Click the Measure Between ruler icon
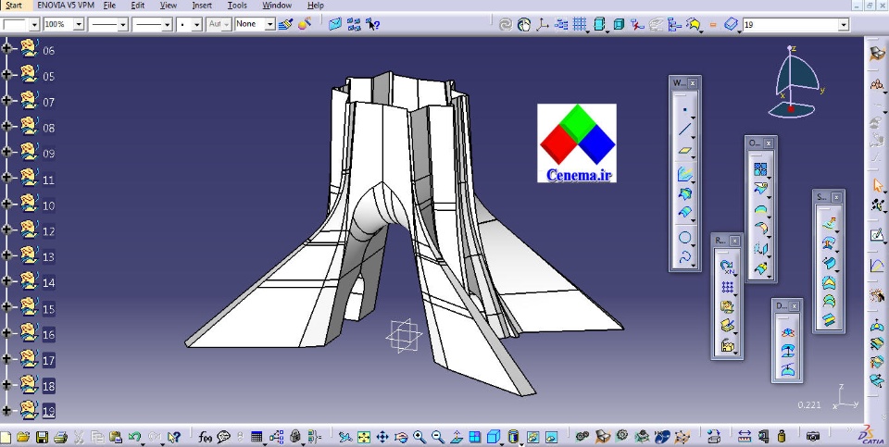Screen dimensions: 889x447 coord(745,436)
